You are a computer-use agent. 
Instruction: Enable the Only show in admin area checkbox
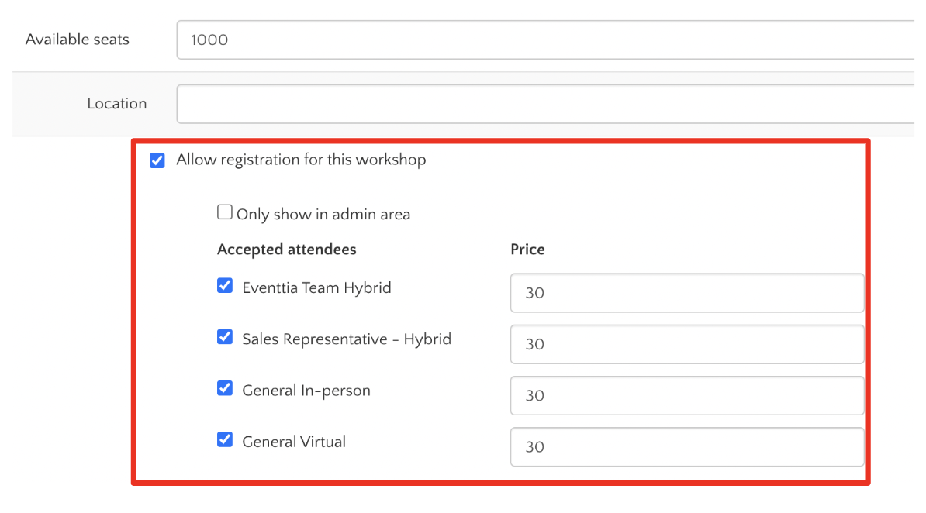pos(225,212)
